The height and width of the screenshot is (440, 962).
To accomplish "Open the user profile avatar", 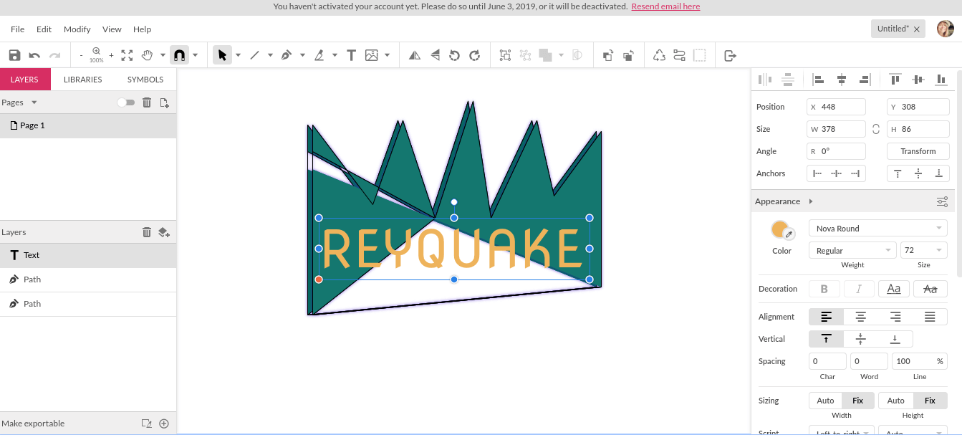I will [x=946, y=29].
